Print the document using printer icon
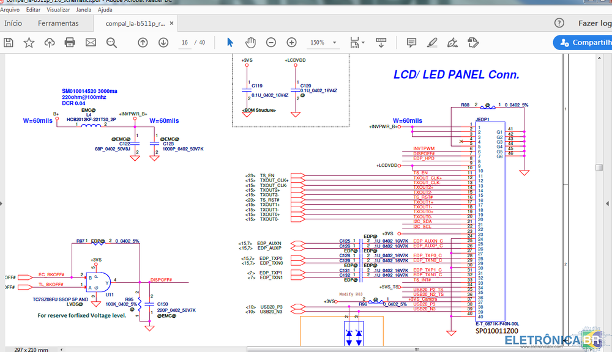The width and height of the screenshot is (612, 352). 70,42
